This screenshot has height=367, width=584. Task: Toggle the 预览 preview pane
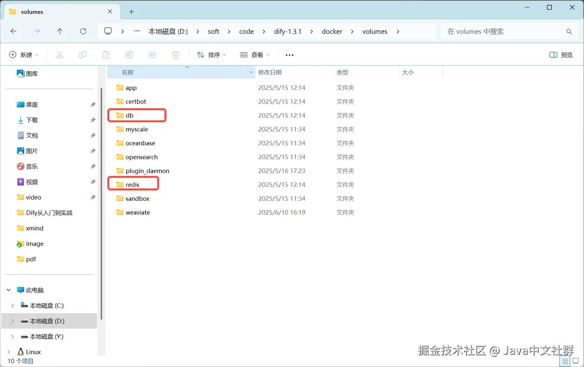[561, 55]
